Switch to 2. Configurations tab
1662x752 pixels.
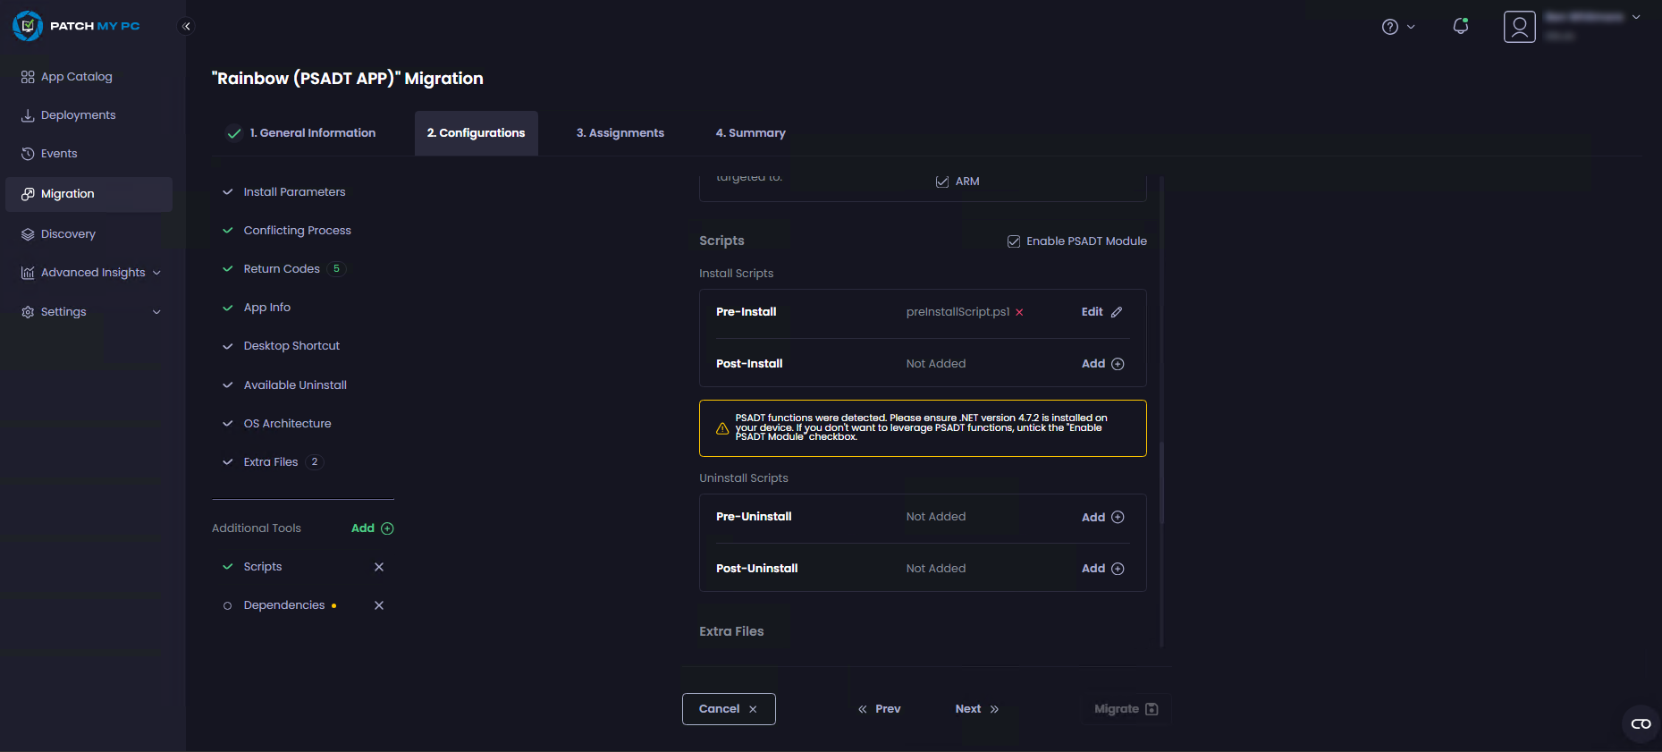click(477, 133)
